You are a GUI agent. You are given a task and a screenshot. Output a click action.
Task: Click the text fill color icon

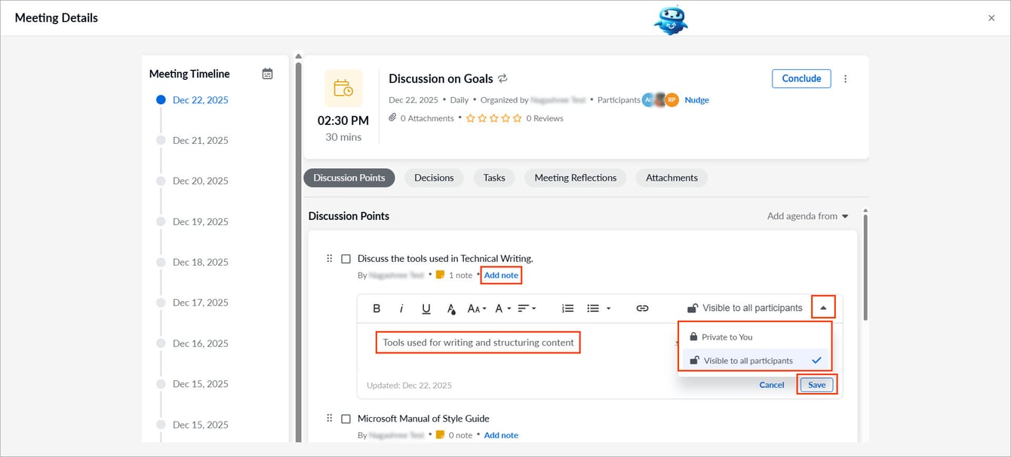451,308
